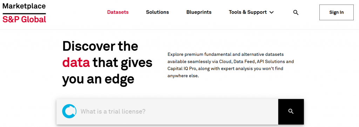The width and height of the screenshot is (359, 127).
Task: Click the Marketplace logo text
Action: tap(24, 6)
